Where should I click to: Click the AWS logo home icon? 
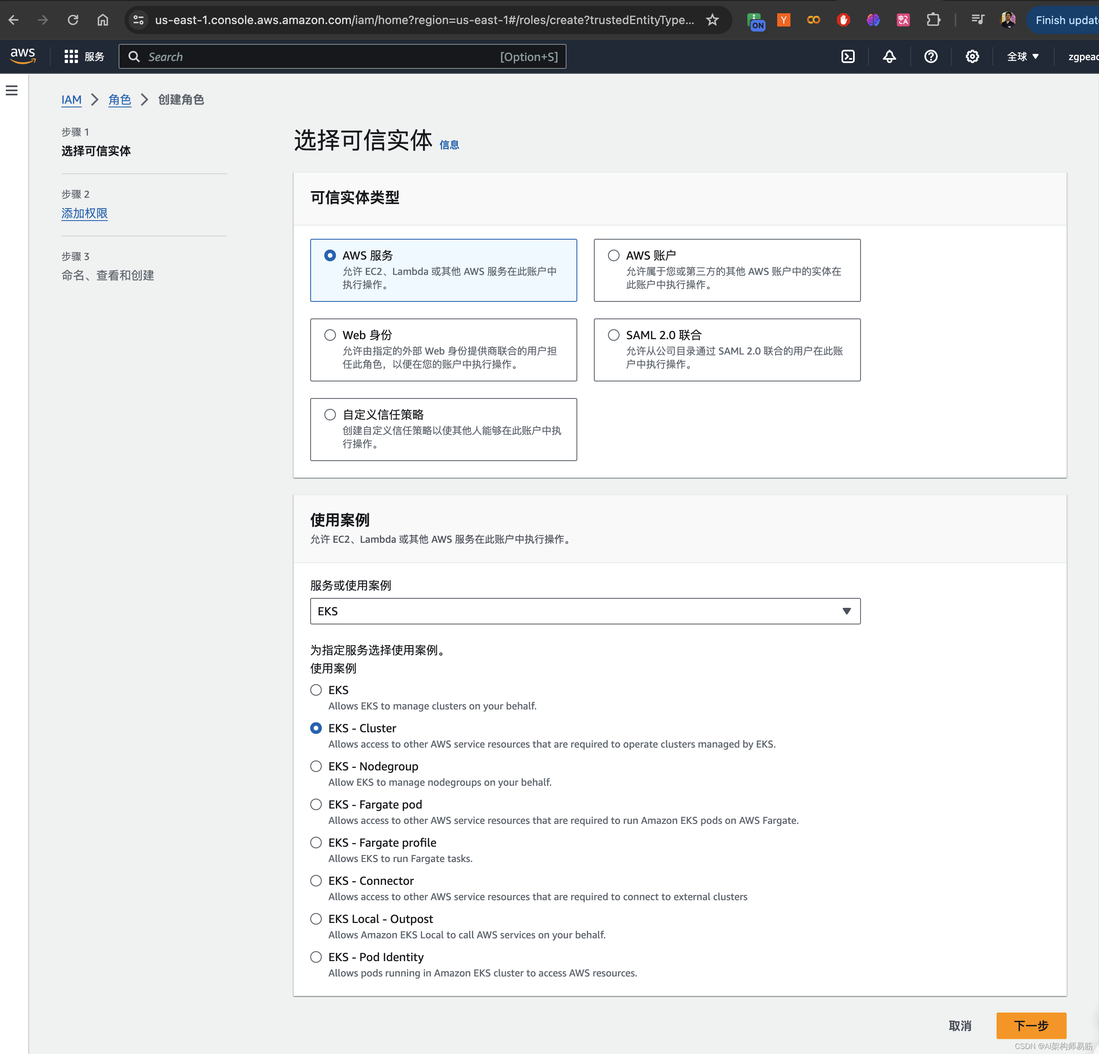(23, 56)
